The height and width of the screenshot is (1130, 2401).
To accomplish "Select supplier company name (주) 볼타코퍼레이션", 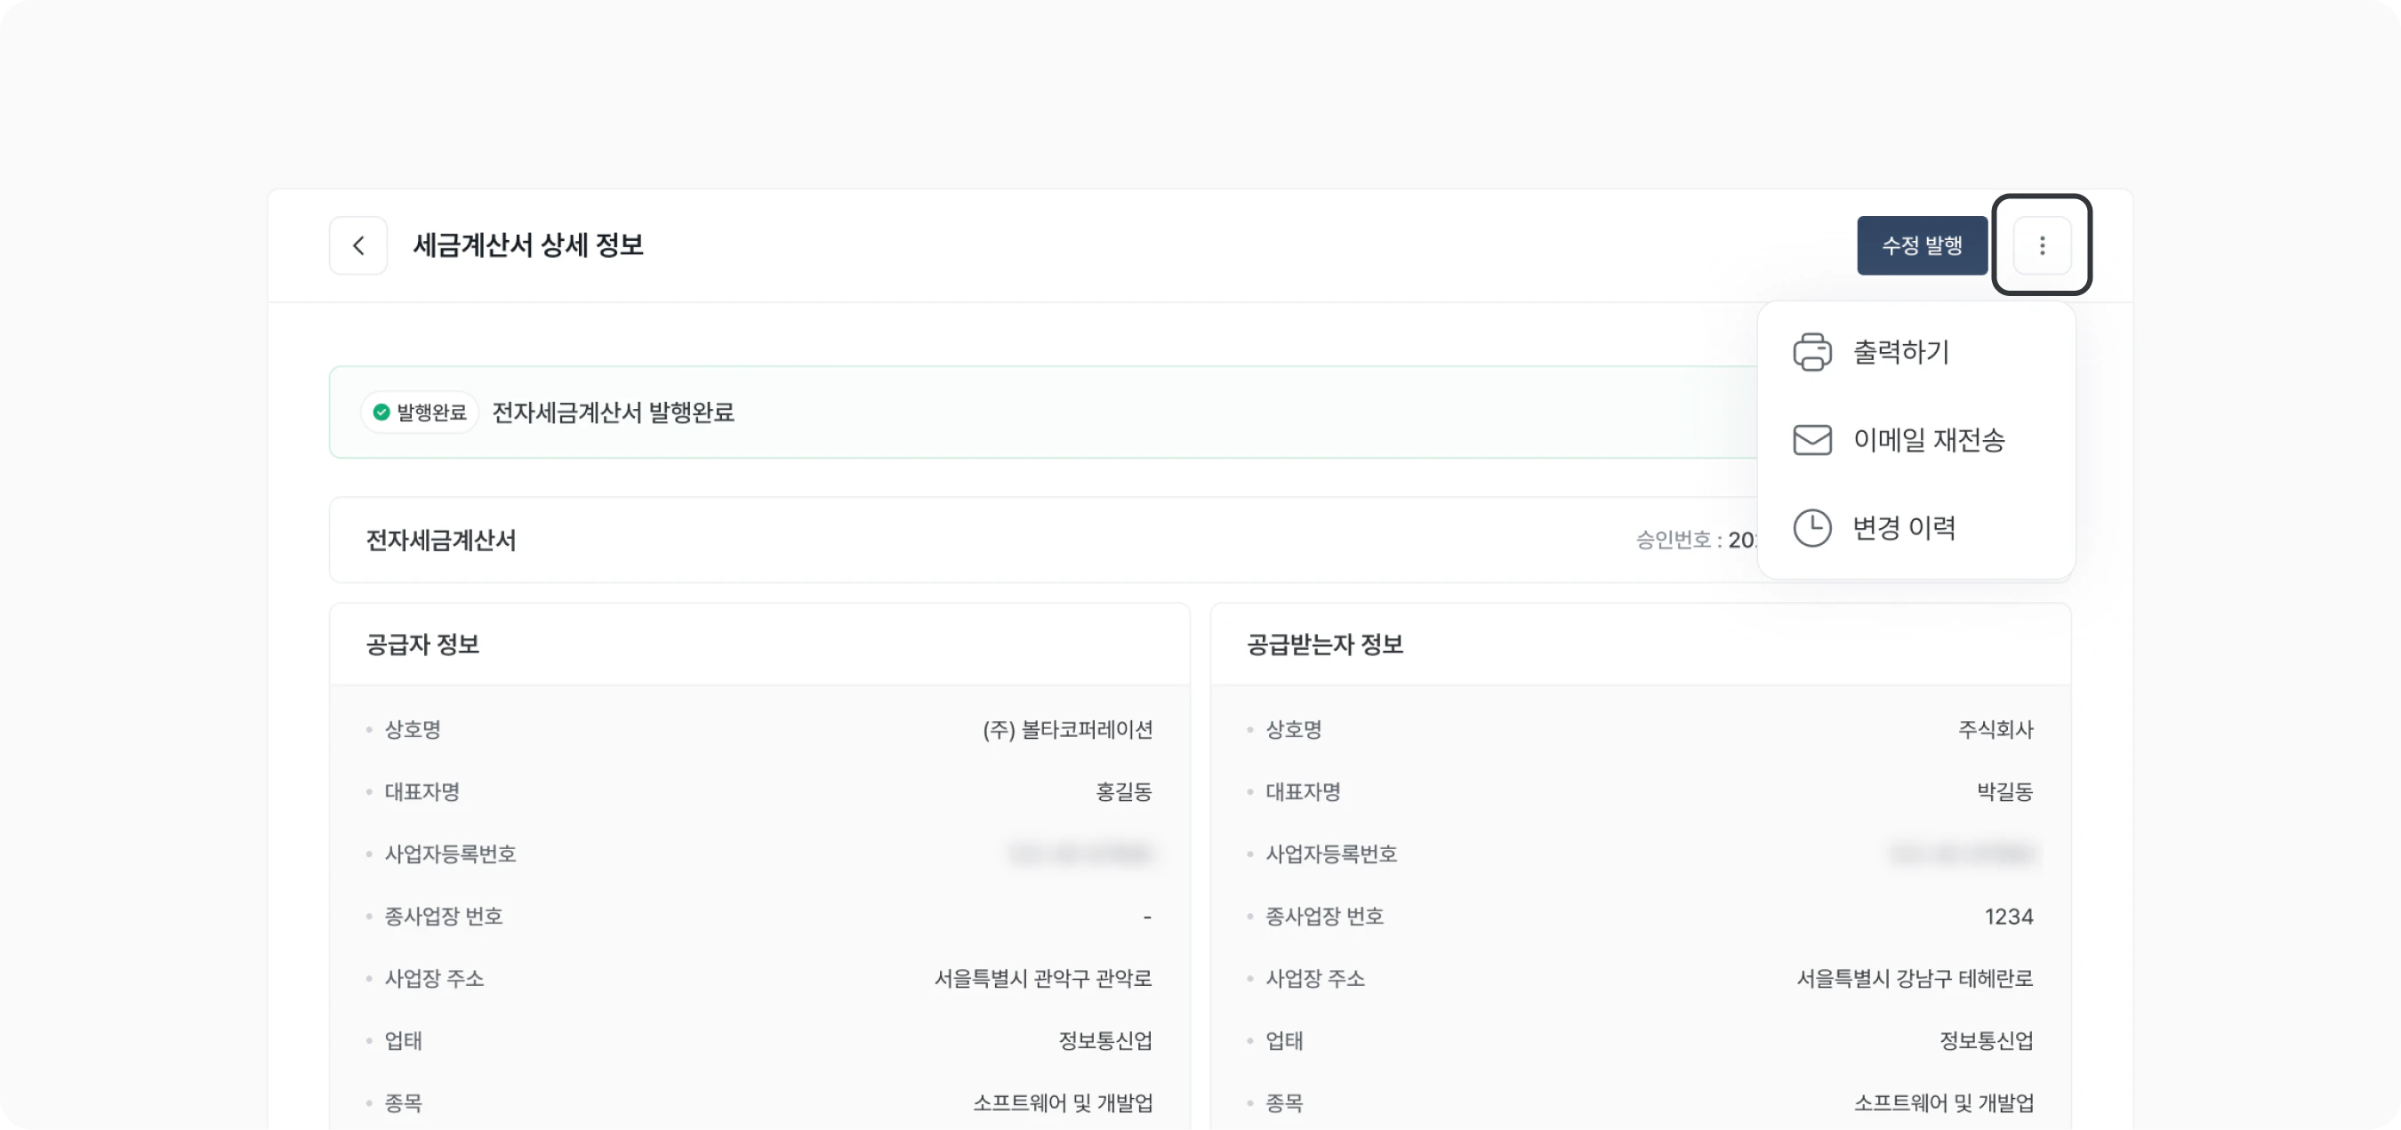I will pos(1067,729).
